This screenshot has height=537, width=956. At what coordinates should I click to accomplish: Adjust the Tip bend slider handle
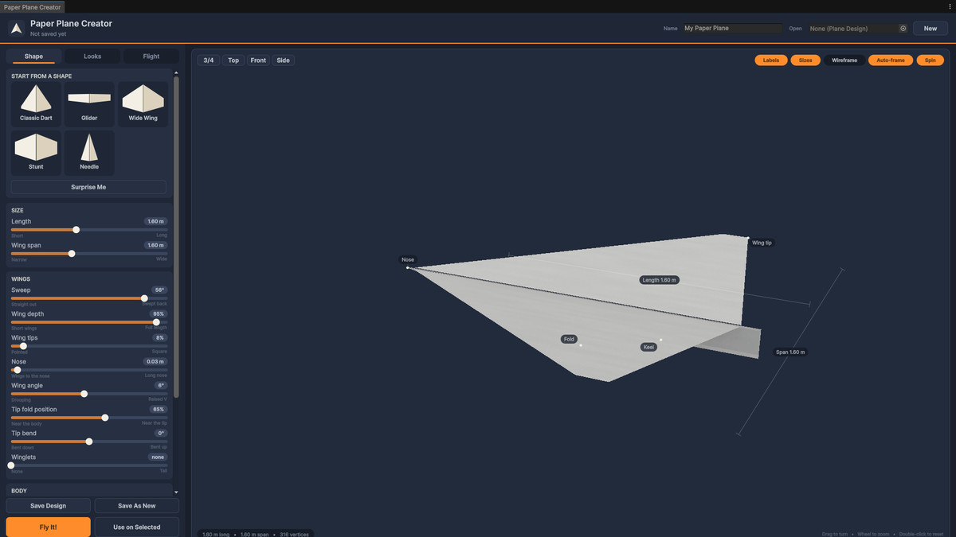[88, 442]
